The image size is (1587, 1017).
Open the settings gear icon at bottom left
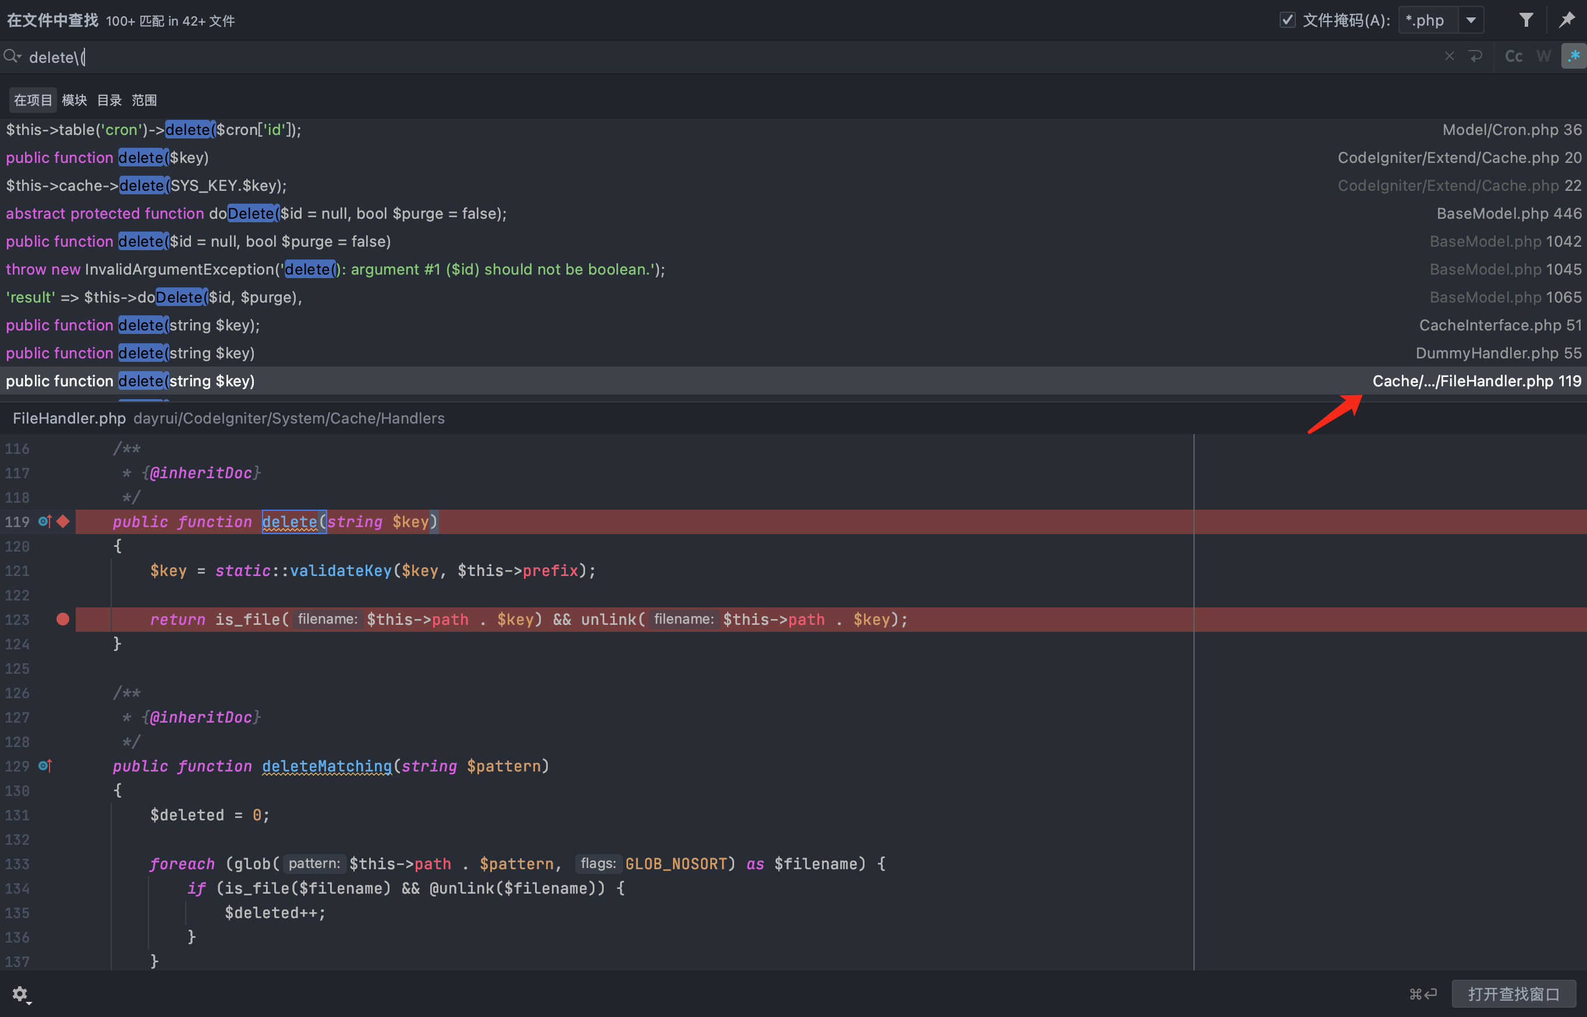click(x=20, y=994)
